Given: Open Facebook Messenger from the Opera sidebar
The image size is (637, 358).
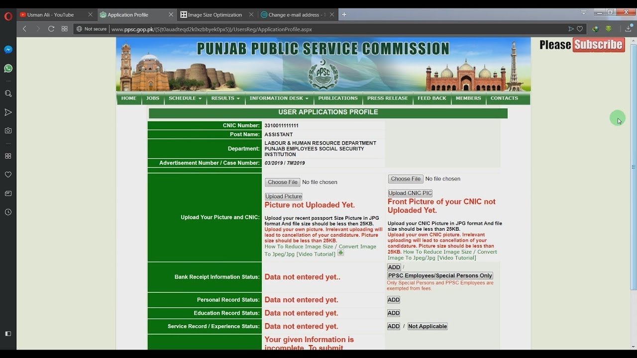Looking at the screenshot, I should click(8, 49).
